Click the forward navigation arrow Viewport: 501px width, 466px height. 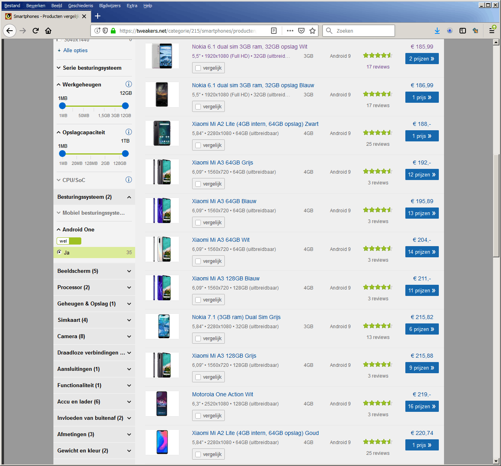click(x=23, y=31)
